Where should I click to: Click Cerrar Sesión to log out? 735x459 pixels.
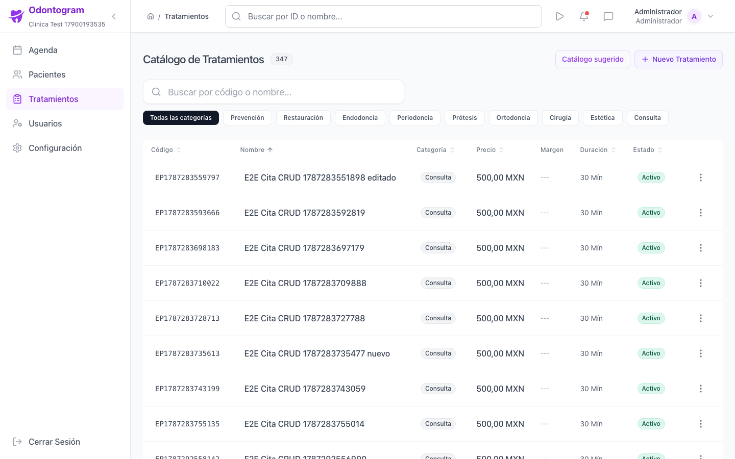[65, 442]
